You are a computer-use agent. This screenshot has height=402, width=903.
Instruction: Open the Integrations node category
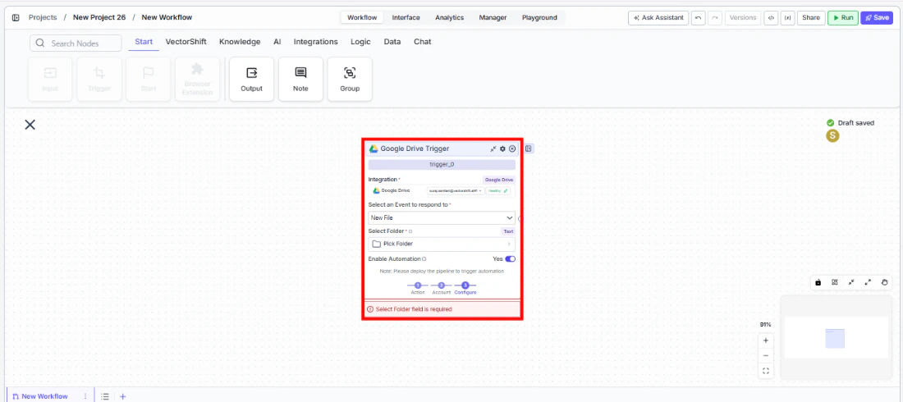point(315,42)
